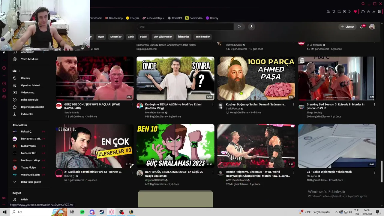Open YouTube Music in sidebar

pyautogui.click(x=29, y=59)
